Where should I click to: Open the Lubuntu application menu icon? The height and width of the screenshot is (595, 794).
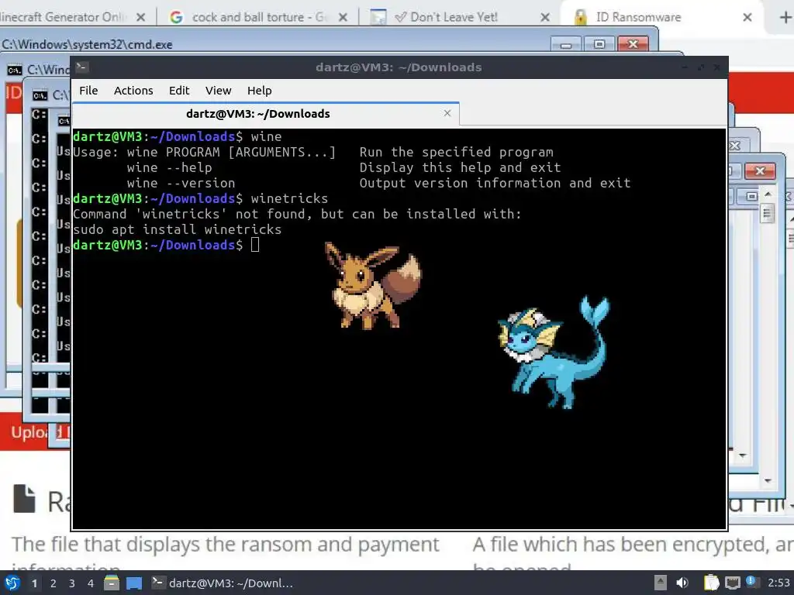(12, 583)
